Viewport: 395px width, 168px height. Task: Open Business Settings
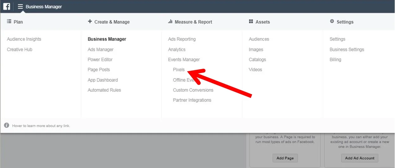[347, 49]
